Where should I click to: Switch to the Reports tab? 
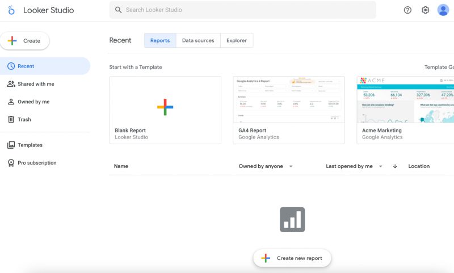tap(160, 40)
